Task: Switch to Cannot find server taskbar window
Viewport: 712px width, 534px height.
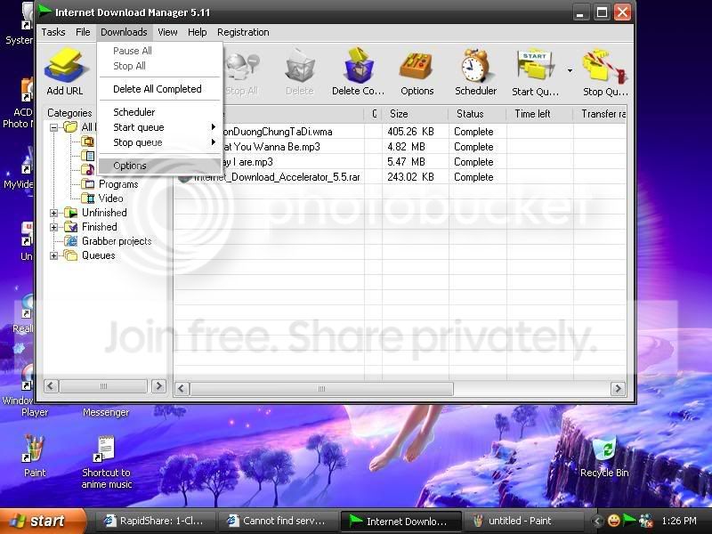Action: 278,521
